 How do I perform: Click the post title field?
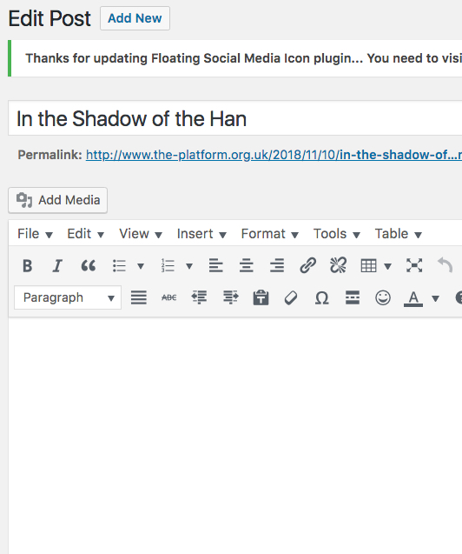pos(235,118)
